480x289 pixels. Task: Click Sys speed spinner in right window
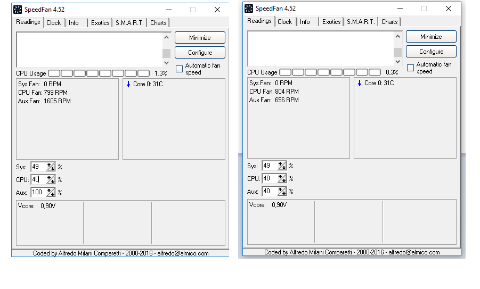(282, 166)
